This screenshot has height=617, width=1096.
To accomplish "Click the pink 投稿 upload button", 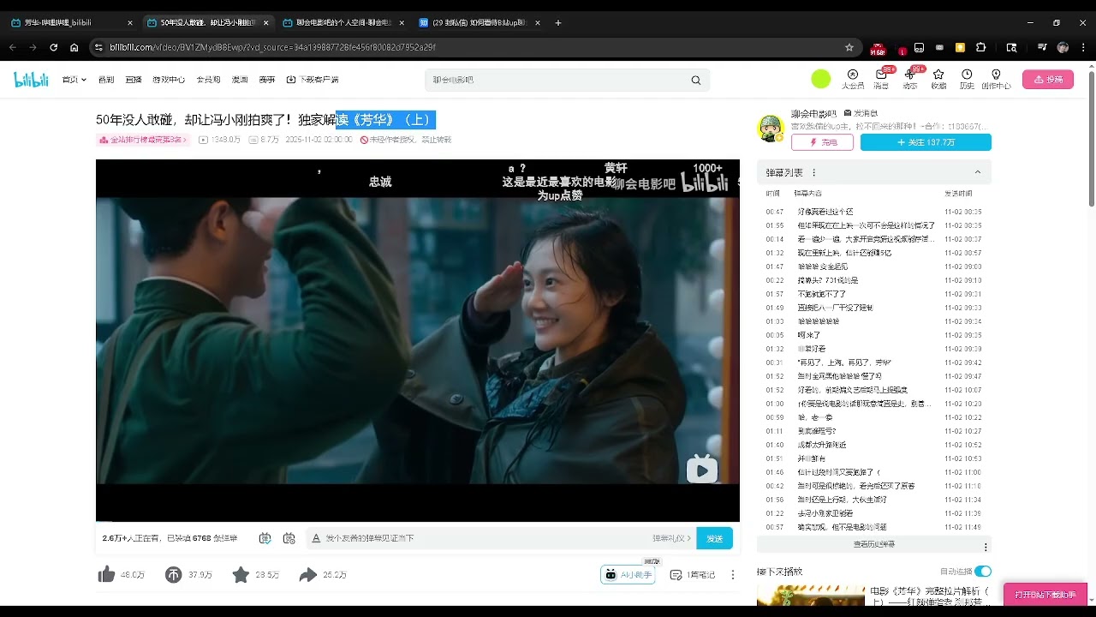I will [1048, 79].
